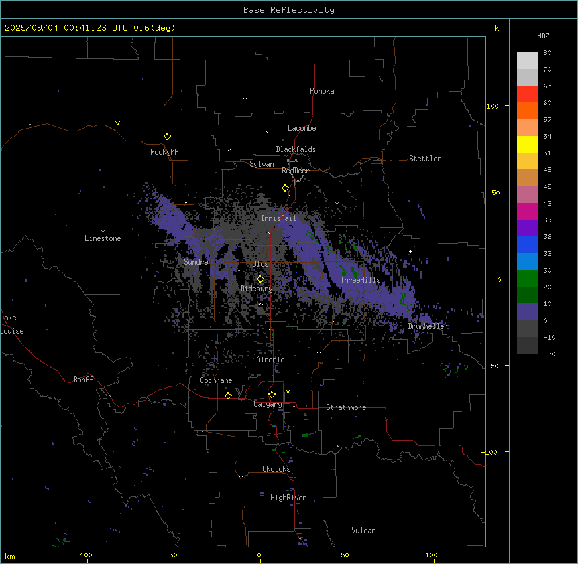Image resolution: width=578 pixels, height=564 pixels.
Task: Click the ThreeHills town label
Action: [x=360, y=280]
